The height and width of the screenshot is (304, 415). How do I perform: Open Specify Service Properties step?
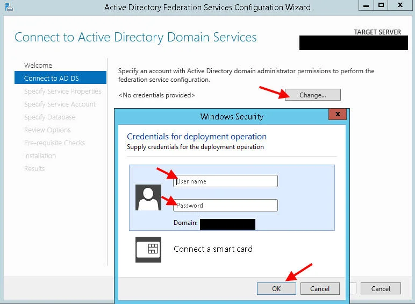click(x=63, y=91)
